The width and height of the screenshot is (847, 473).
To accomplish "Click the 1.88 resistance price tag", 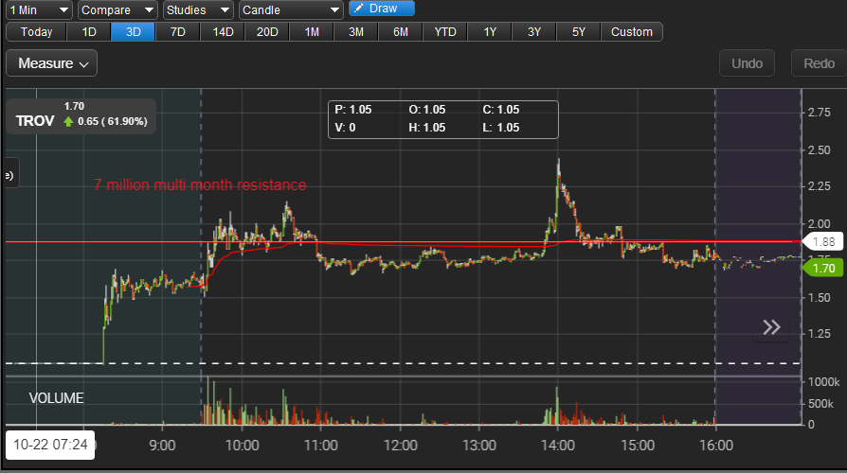I will tap(822, 242).
